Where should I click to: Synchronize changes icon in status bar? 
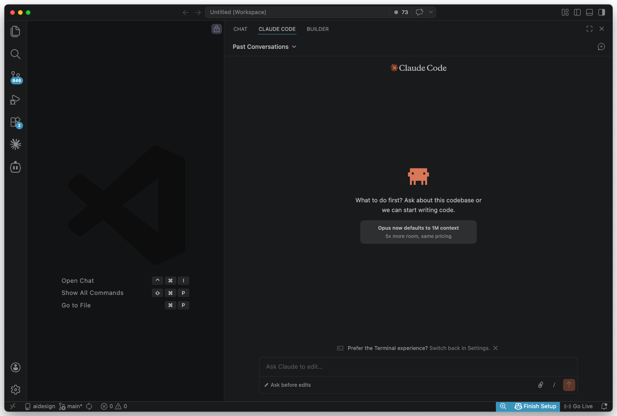89,406
